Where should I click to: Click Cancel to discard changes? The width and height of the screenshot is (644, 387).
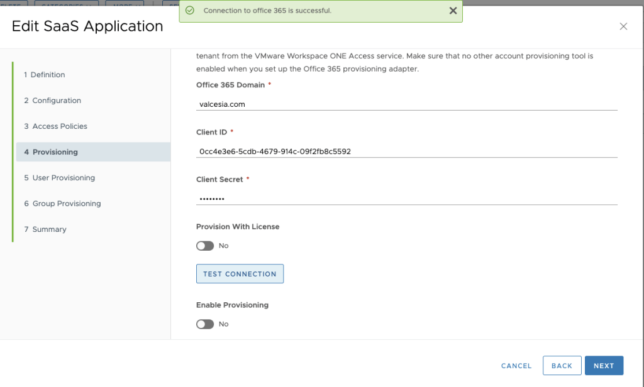[x=516, y=366]
